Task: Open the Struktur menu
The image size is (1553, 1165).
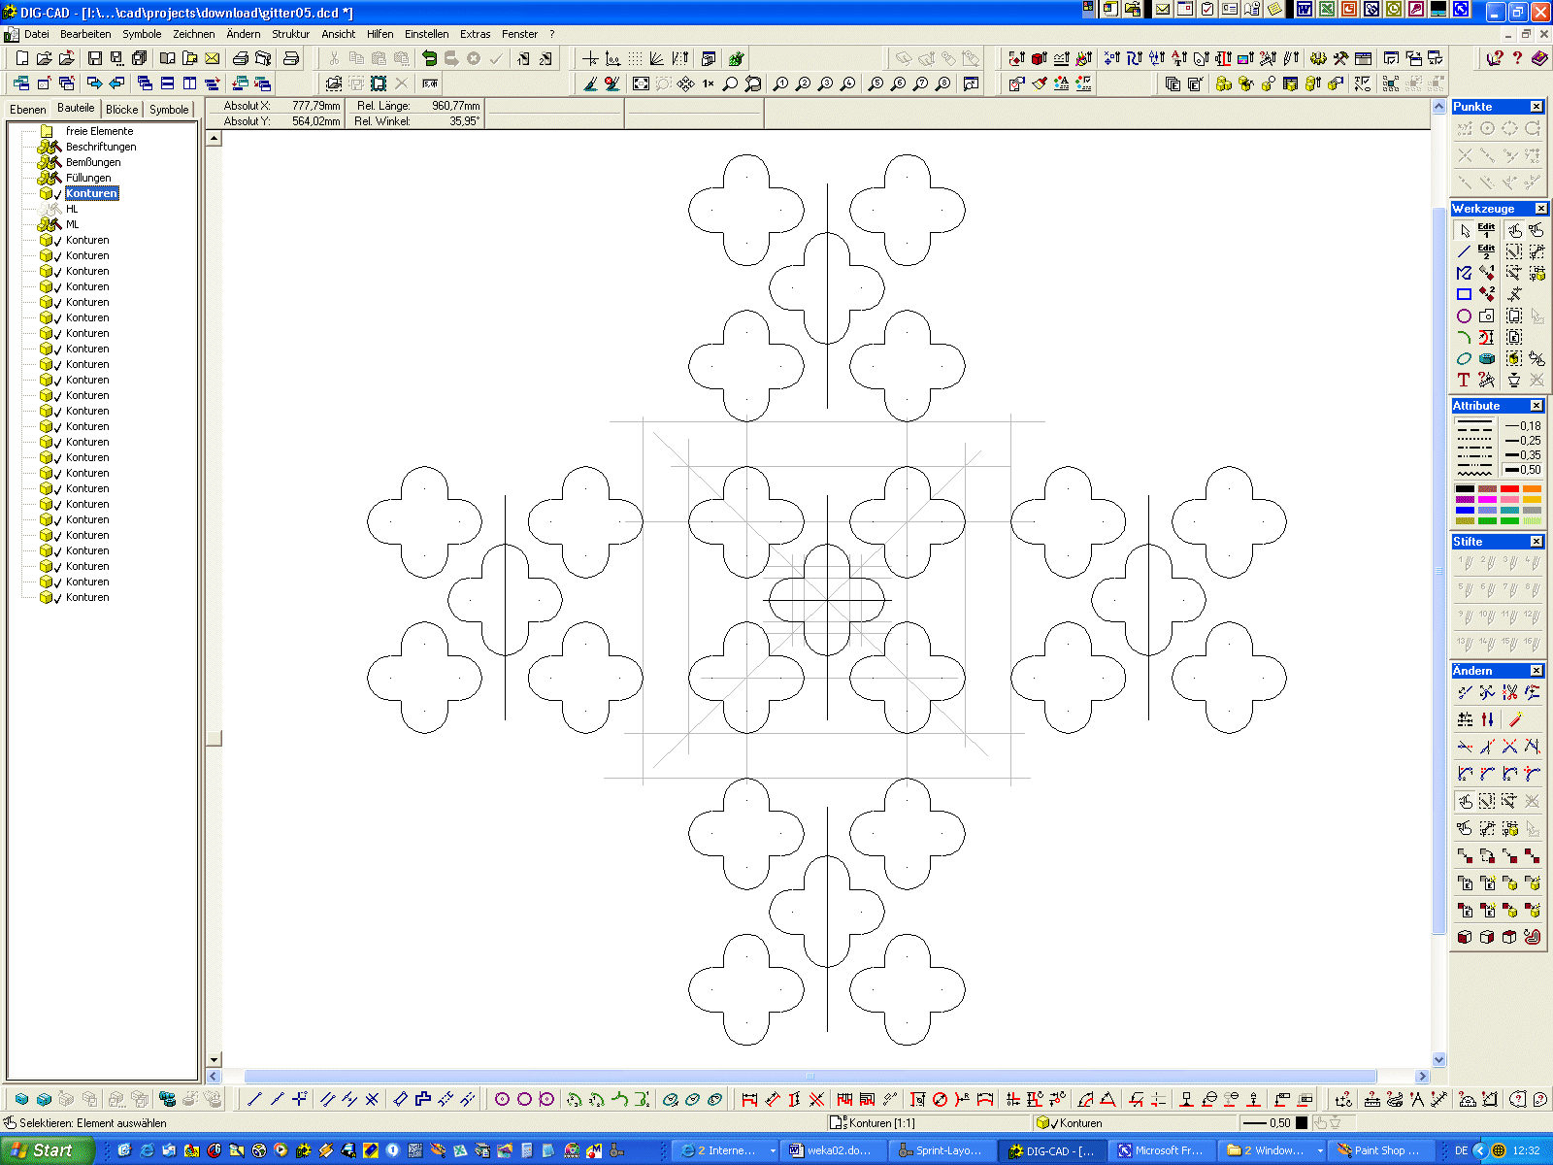Action: 290,34
